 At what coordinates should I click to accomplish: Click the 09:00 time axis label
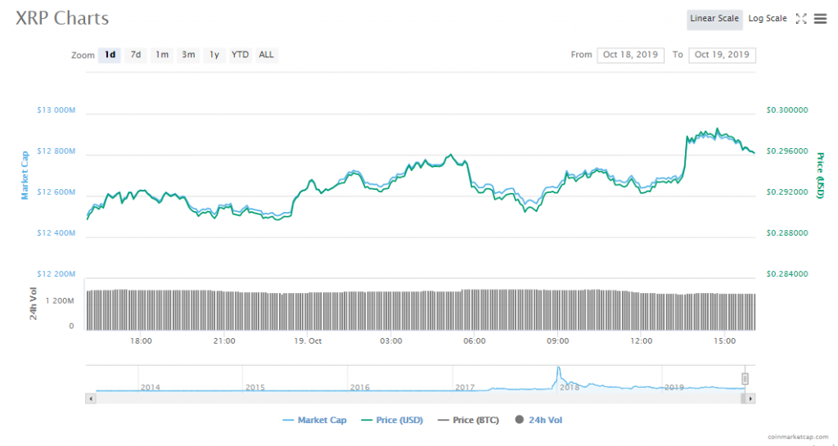pos(558,340)
